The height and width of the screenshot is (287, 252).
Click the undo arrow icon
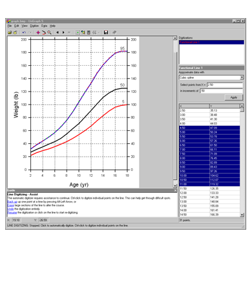point(24,32)
